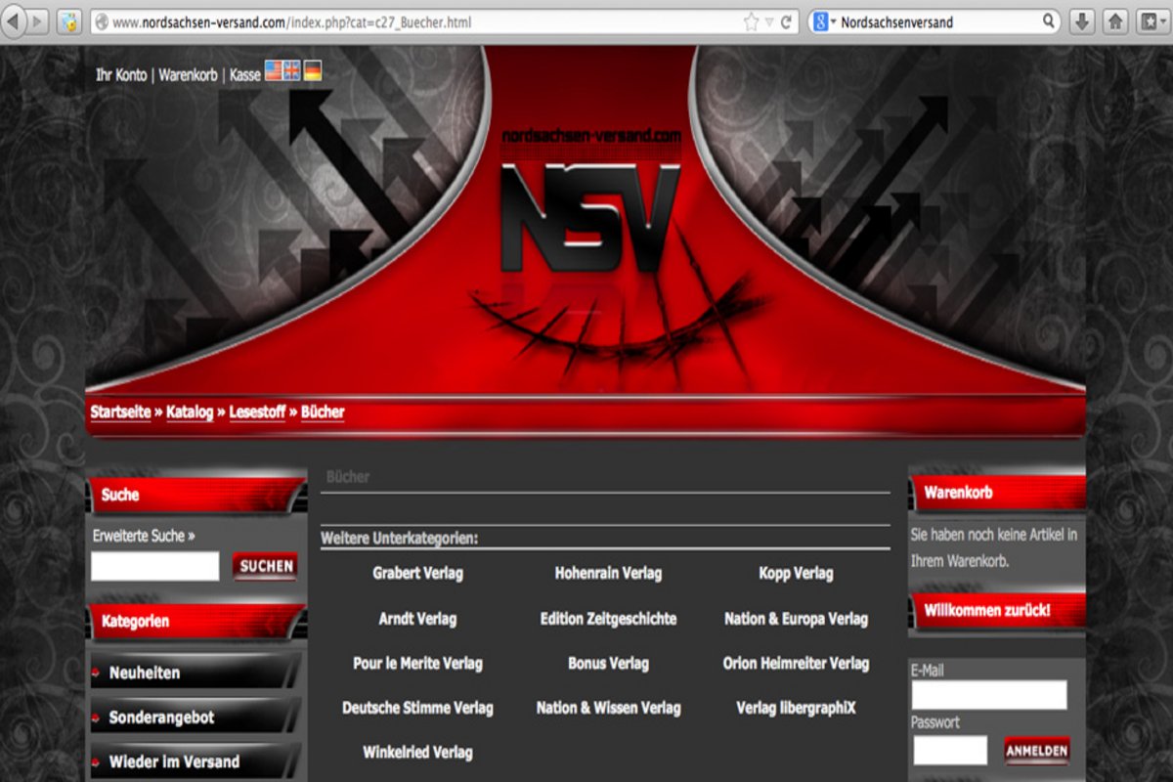Open the Wieder im Versand category

tap(174, 761)
